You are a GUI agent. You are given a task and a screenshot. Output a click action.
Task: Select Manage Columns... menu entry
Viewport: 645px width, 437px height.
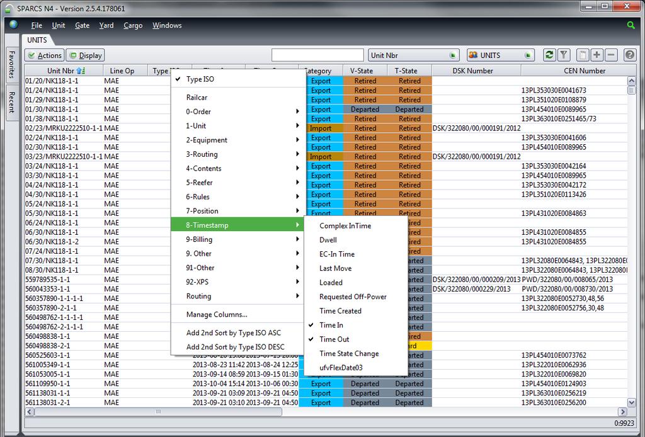(x=217, y=314)
